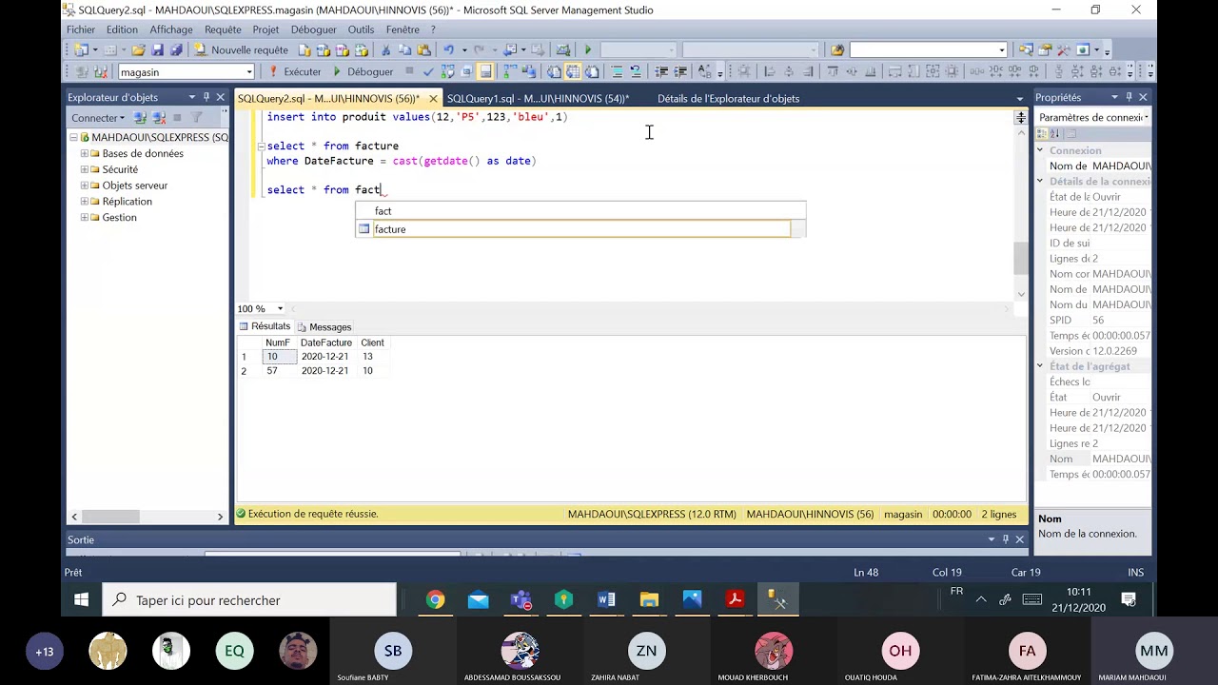Toggle Results to Grid mode
This screenshot has width=1218, height=685.
pos(572,71)
